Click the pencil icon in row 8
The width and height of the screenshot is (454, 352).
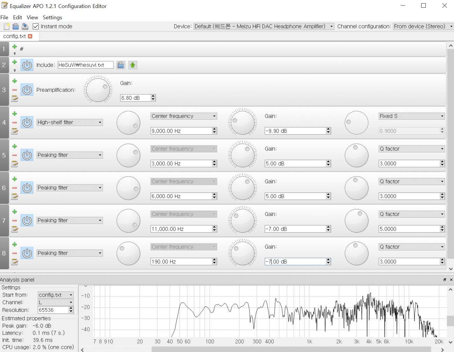coord(15,262)
